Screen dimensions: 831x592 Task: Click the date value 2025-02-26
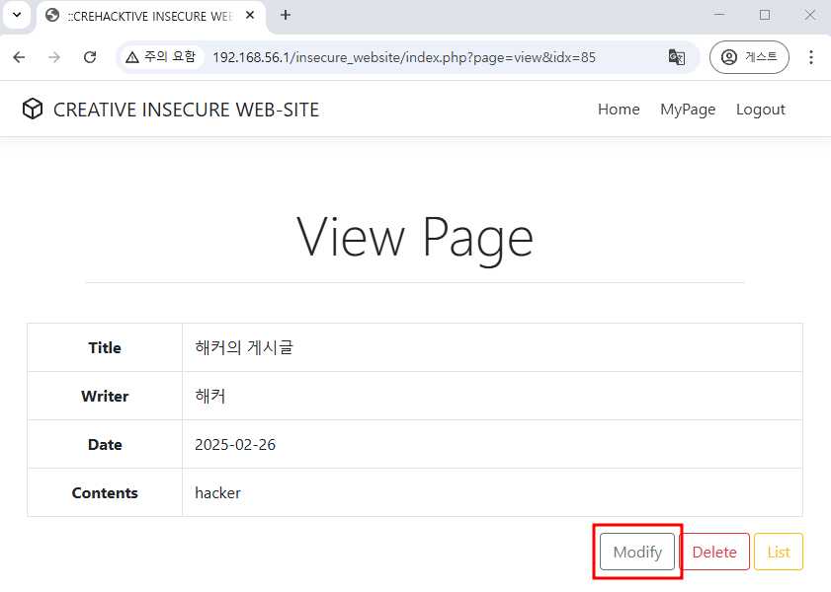235,444
